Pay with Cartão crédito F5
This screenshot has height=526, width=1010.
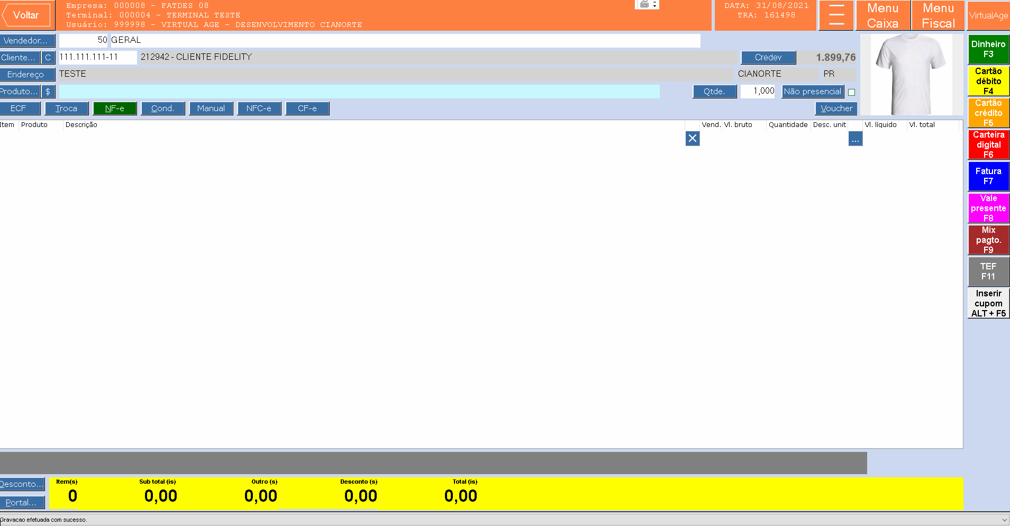[988, 113]
